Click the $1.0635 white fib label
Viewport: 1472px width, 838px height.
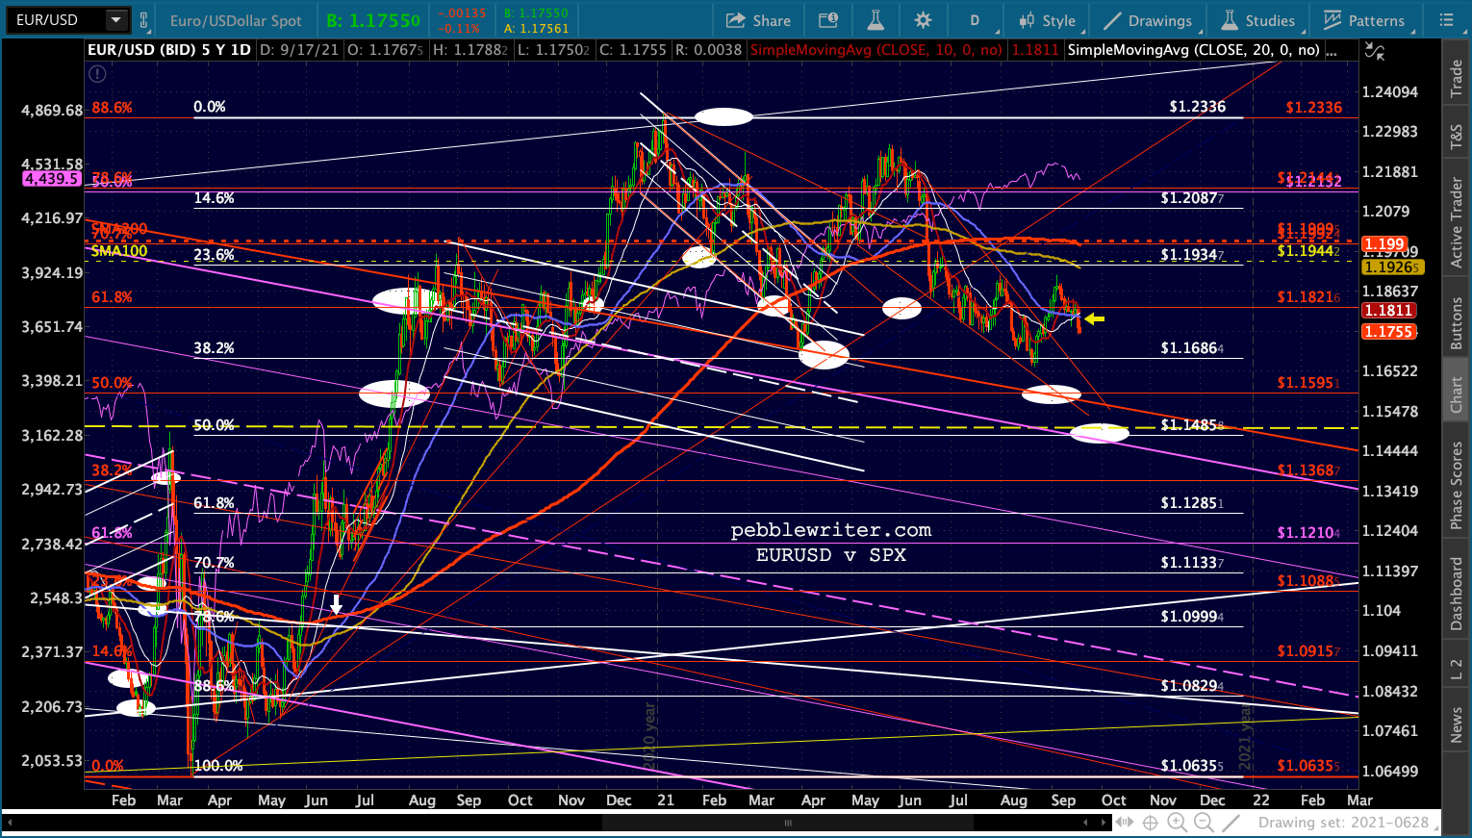(x=1192, y=766)
